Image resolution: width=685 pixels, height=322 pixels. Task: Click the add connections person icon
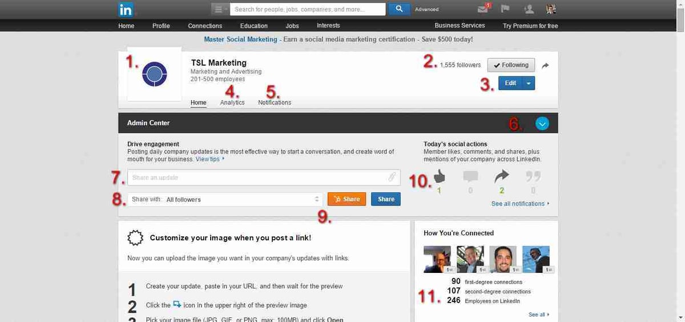[529, 9]
